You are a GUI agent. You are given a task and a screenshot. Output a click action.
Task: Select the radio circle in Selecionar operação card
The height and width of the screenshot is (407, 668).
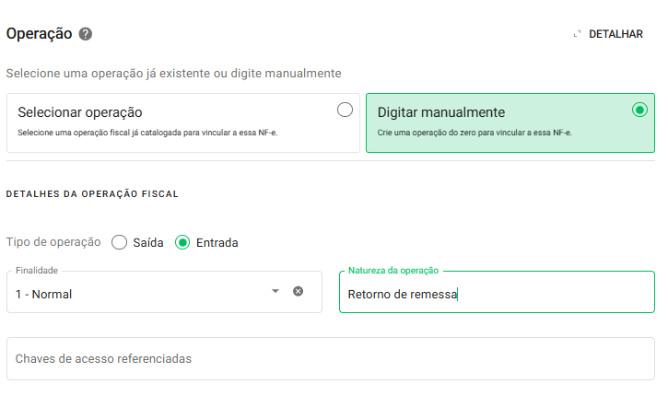click(345, 110)
